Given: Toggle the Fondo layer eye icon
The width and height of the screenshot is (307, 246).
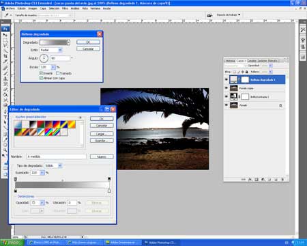Looking at the screenshot, I should (x=226, y=105).
